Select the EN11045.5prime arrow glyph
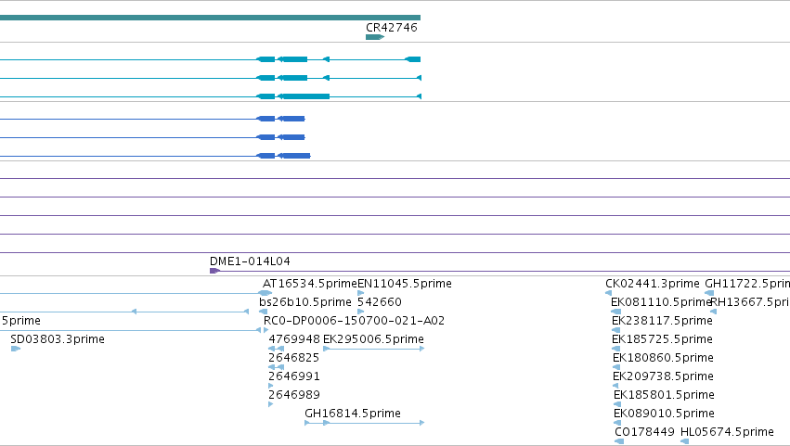The width and height of the screenshot is (790, 446). click(x=361, y=293)
